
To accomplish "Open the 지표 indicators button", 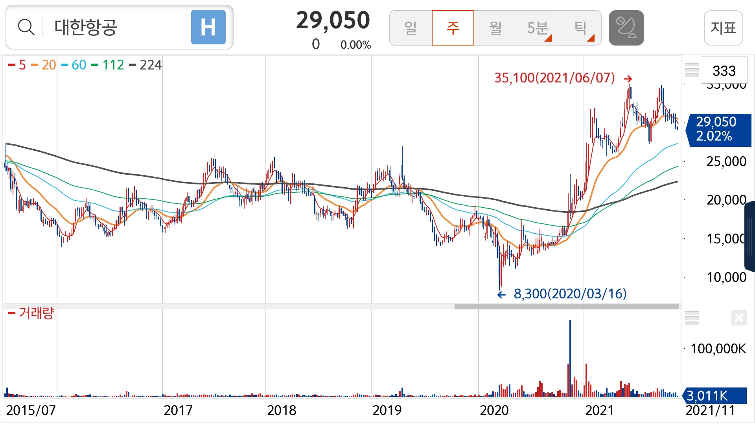I will 723,28.
